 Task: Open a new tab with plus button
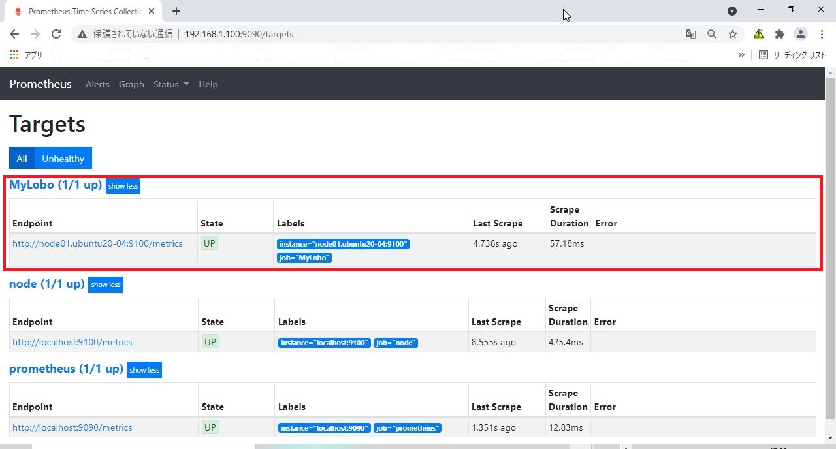pos(176,11)
